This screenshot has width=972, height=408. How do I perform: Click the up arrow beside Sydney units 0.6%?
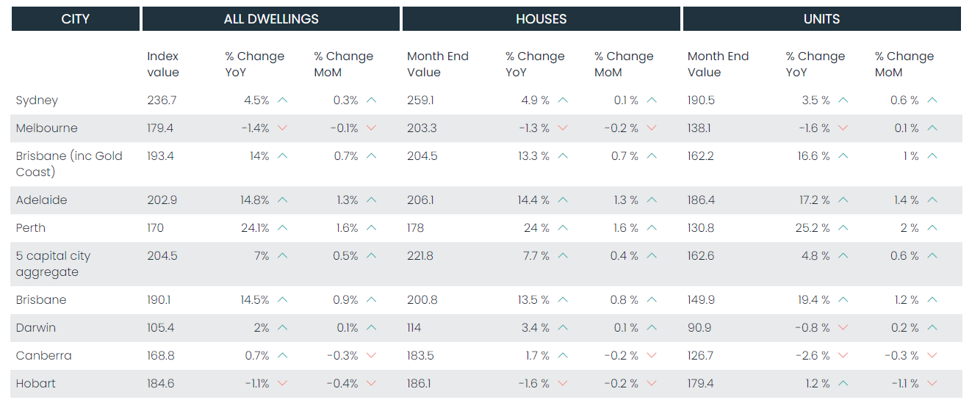[932, 101]
